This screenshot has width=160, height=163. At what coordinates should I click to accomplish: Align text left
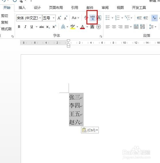click(x=108, y=27)
